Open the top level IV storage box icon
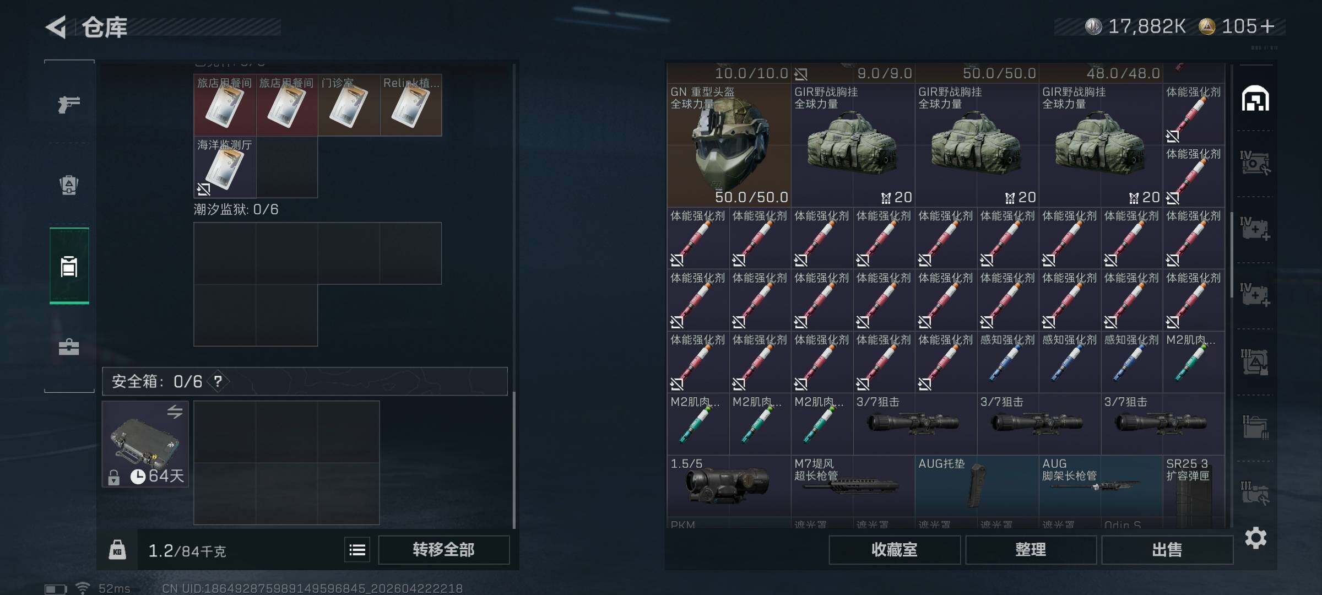The height and width of the screenshot is (595, 1322). tap(1255, 163)
